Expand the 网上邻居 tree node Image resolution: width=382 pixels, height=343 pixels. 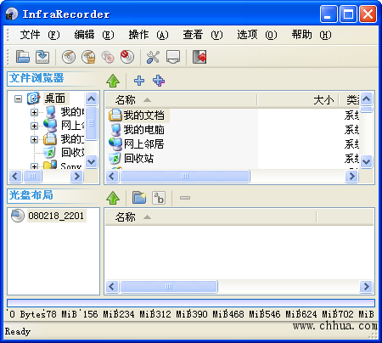pyautogui.click(x=34, y=126)
